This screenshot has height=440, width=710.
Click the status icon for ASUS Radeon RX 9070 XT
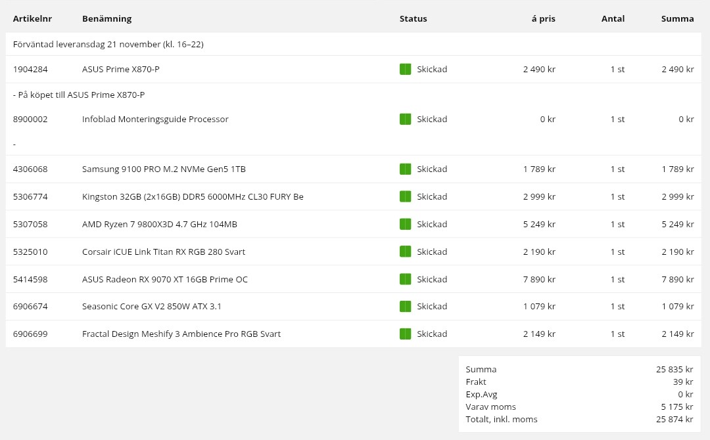click(405, 279)
